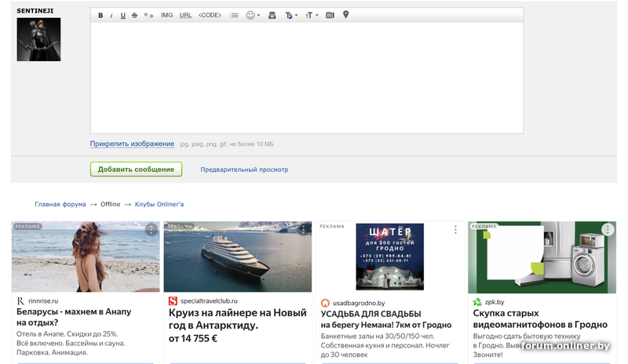Open Клубы Onliner'а breadcrumb link

[x=159, y=204]
